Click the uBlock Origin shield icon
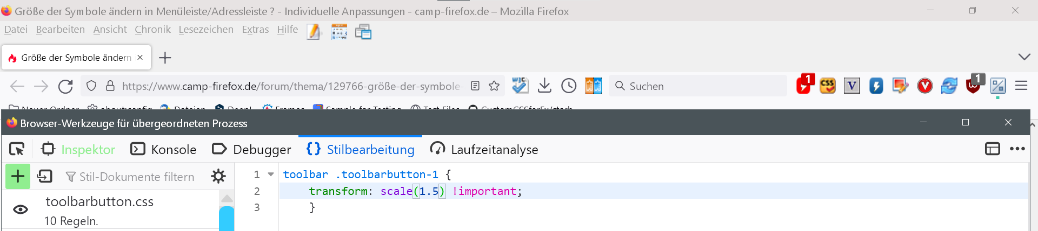1038x231 pixels. (x=973, y=86)
